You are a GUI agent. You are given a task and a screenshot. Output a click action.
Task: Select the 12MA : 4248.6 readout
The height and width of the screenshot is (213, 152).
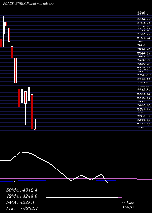22,196
